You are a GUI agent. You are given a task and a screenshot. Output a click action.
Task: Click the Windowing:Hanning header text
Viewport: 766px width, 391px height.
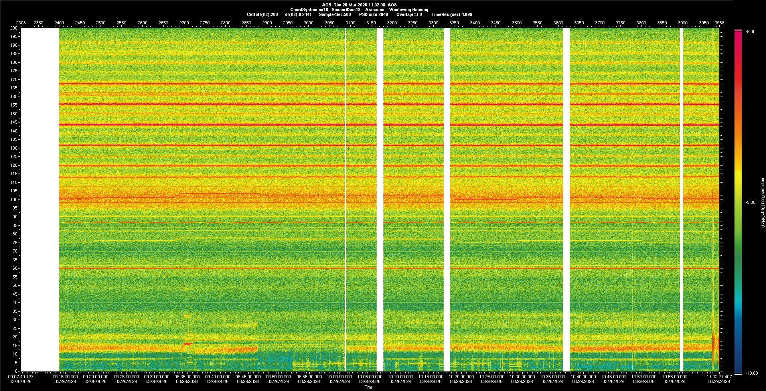click(409, 10)
